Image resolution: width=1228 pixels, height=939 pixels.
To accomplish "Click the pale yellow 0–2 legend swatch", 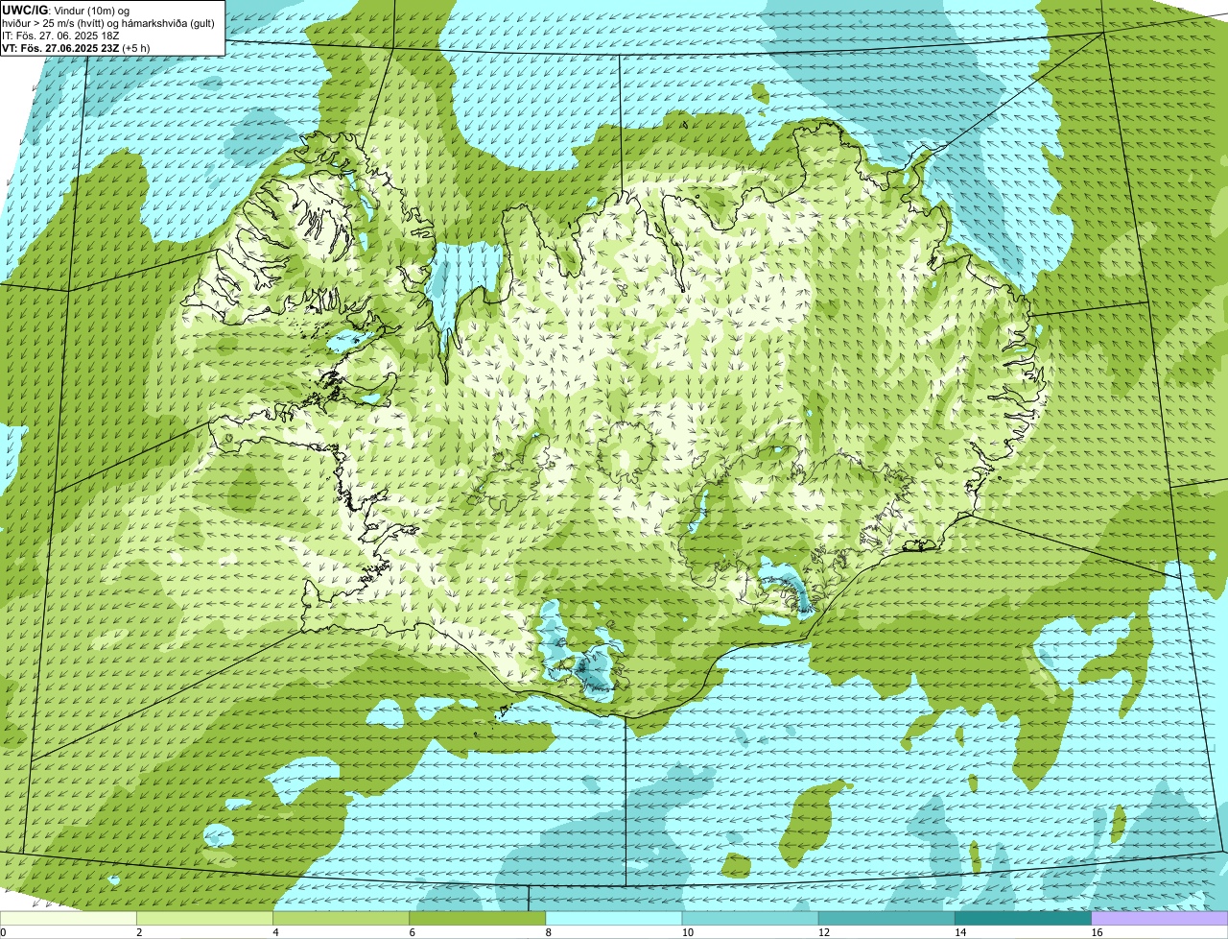I will [69, 918].
